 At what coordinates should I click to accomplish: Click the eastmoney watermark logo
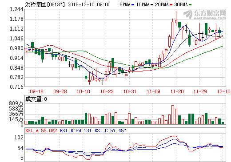205,15
